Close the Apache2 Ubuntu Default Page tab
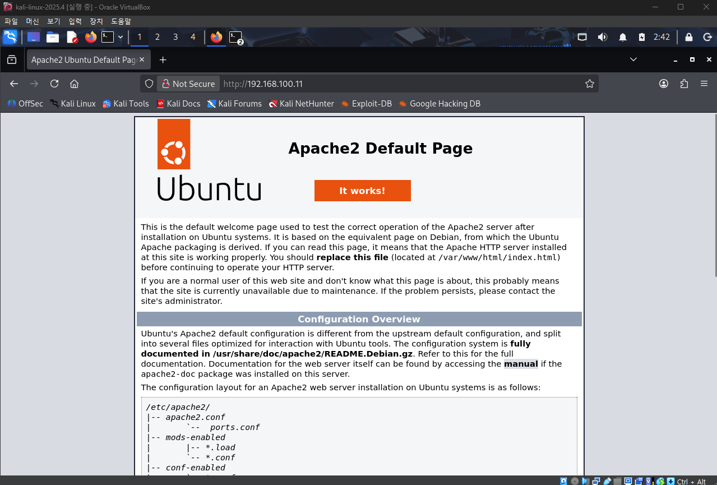 (x=142, y=59)
